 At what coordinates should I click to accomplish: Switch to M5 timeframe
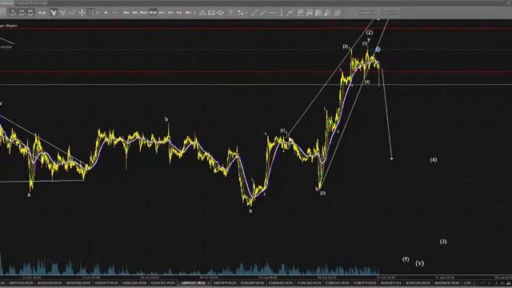pyautogui.click(x=135, y=13)
